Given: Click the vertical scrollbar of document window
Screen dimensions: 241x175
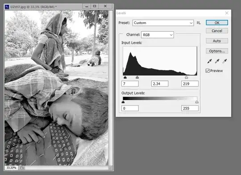Looking at the screenshot, I should pyautogui.click(x=111, y=88).
